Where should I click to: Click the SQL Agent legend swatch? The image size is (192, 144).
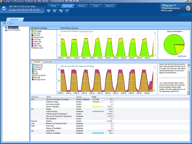pos(33,69)
